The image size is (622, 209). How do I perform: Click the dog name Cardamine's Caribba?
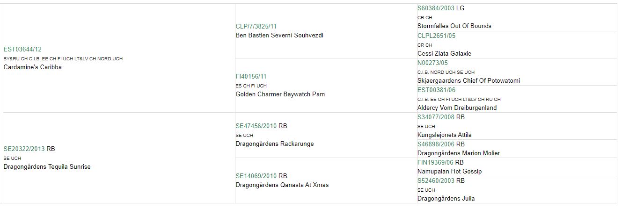click(x=33, y=67)
